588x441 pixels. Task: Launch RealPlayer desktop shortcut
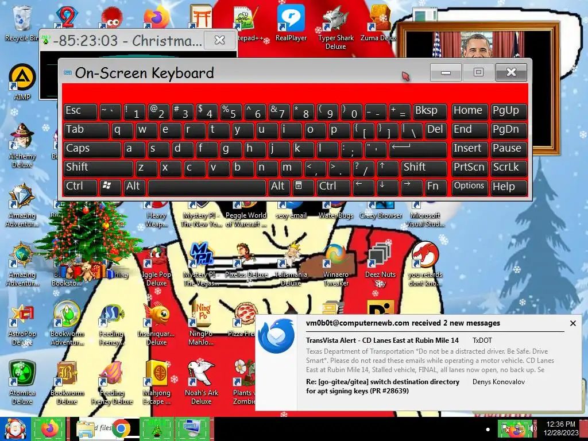tap(291, 23)
